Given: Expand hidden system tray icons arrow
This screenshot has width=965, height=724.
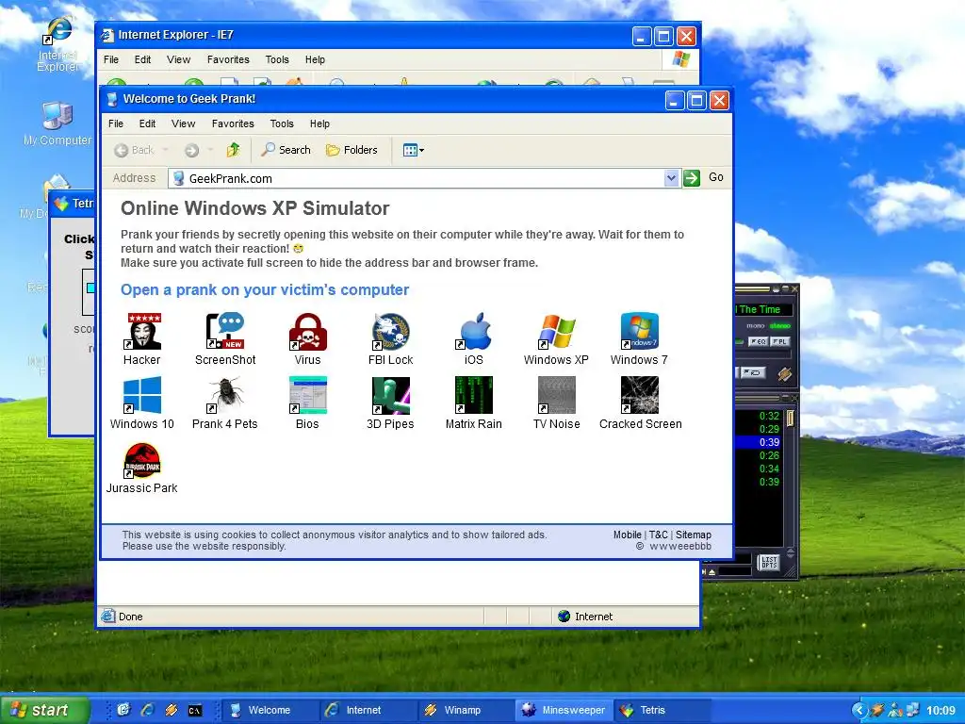Looking at the screenshot, I should tap(859, 711).
